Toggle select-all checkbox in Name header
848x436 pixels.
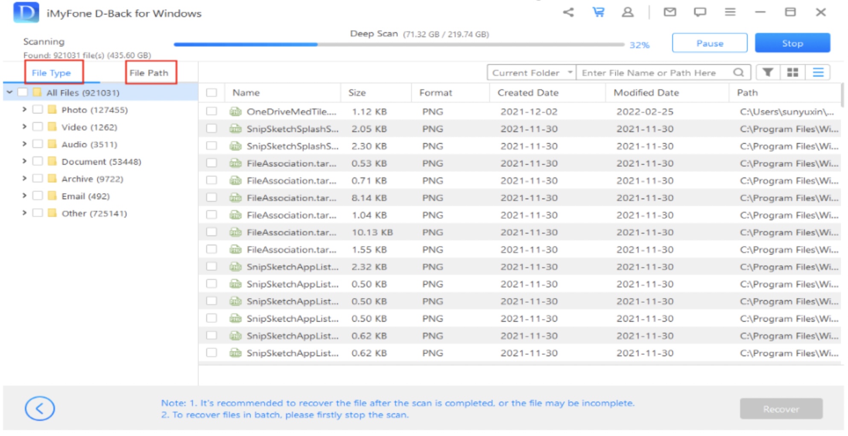pos(211,93)
